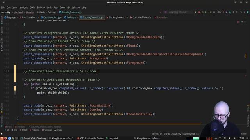This screenshot has width=250, height=140.
Task: Open the Notifications panel in the right sidebar
Action: coord(248,121)
